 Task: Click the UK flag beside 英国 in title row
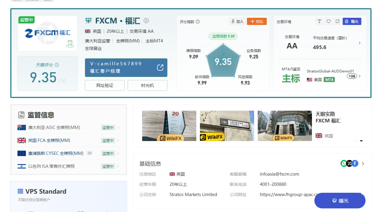pos(88,31)
